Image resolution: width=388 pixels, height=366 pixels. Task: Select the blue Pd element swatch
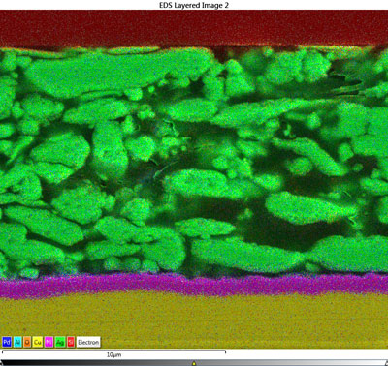click(x=7, y=342)
